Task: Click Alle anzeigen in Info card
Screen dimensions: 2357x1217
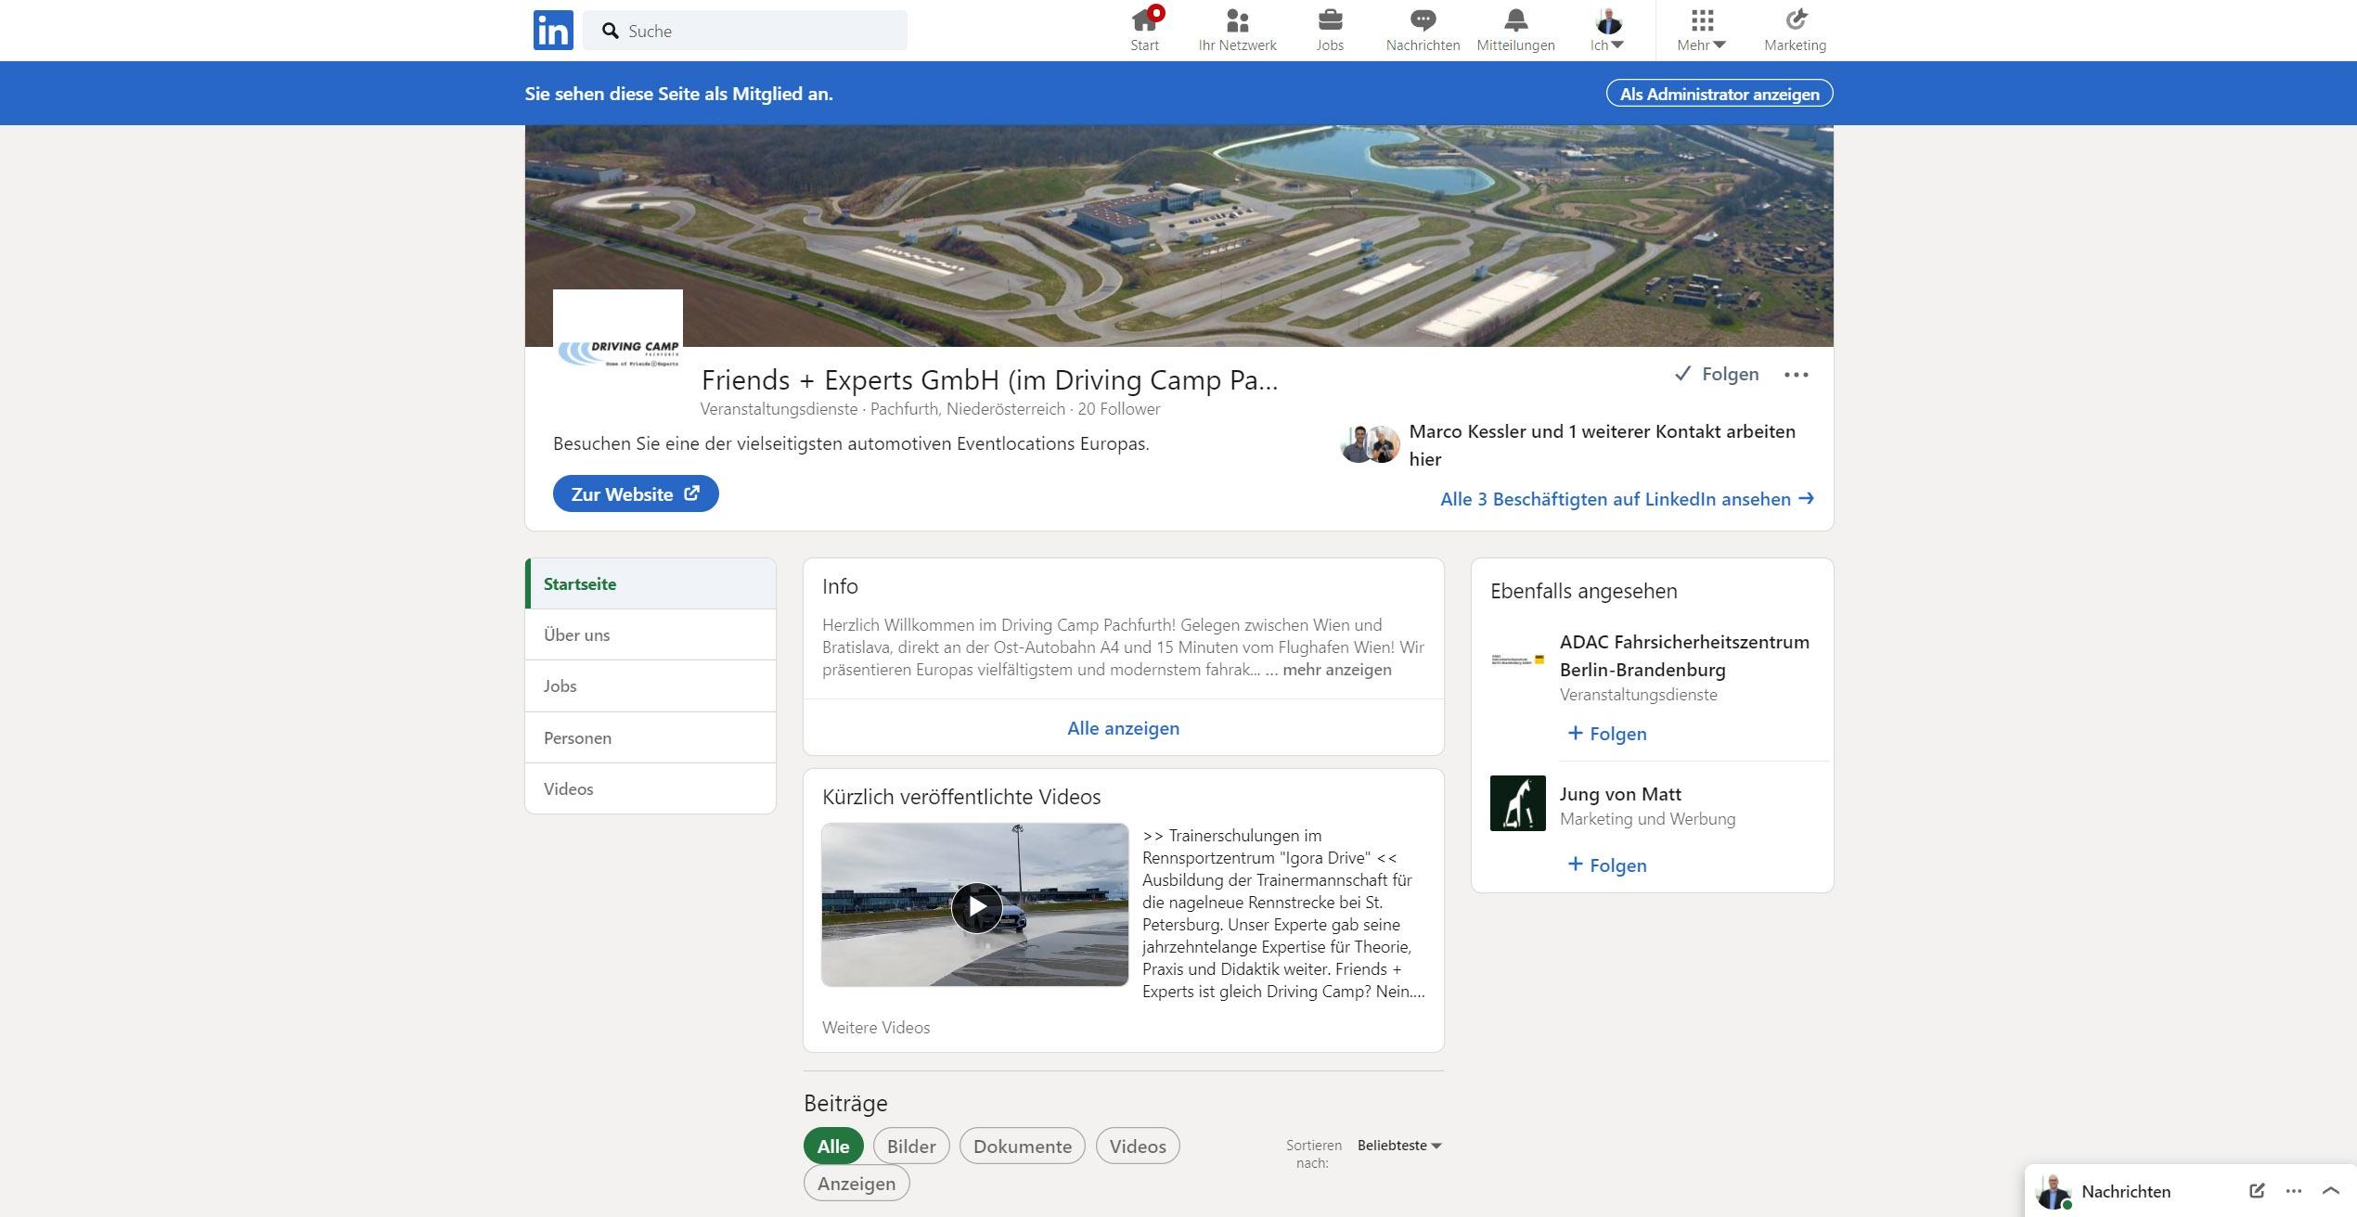Action: pyautogui.click(x=1123, y=728)
